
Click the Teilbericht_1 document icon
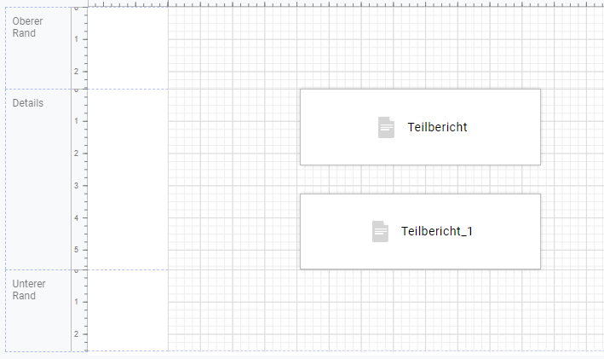pos(380,231)
